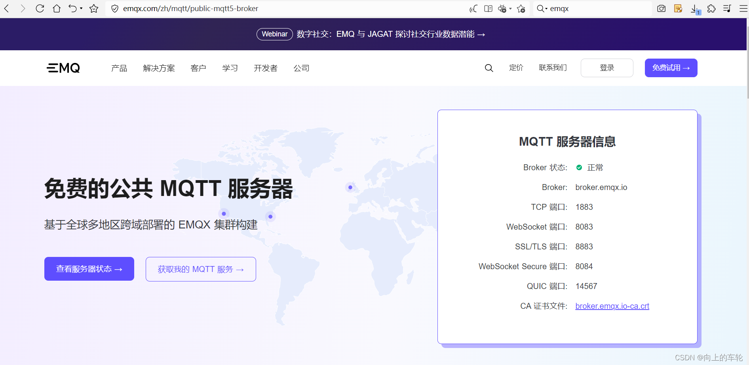Click the MQTT 服务器信息 heading
The width and height of the screenshot is (749, 365).
point(567,141)
